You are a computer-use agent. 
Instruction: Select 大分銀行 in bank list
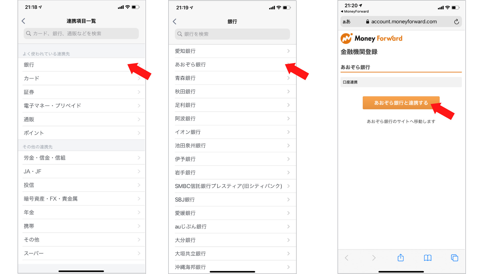coord(232,240)
